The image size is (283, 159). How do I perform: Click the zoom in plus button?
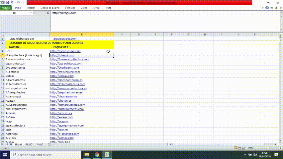(280, 148)
